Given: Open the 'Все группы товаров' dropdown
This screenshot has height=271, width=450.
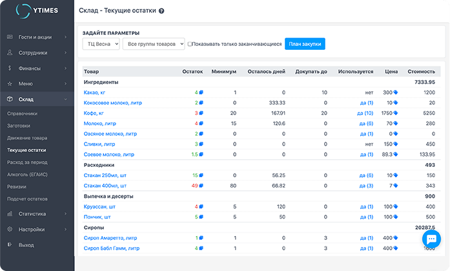Looking at the screenshot, I should click(x=154, y=44).
